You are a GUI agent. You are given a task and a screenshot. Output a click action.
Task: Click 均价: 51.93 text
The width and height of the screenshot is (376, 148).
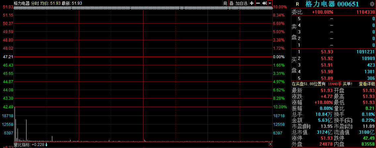[x=50, y=3]
